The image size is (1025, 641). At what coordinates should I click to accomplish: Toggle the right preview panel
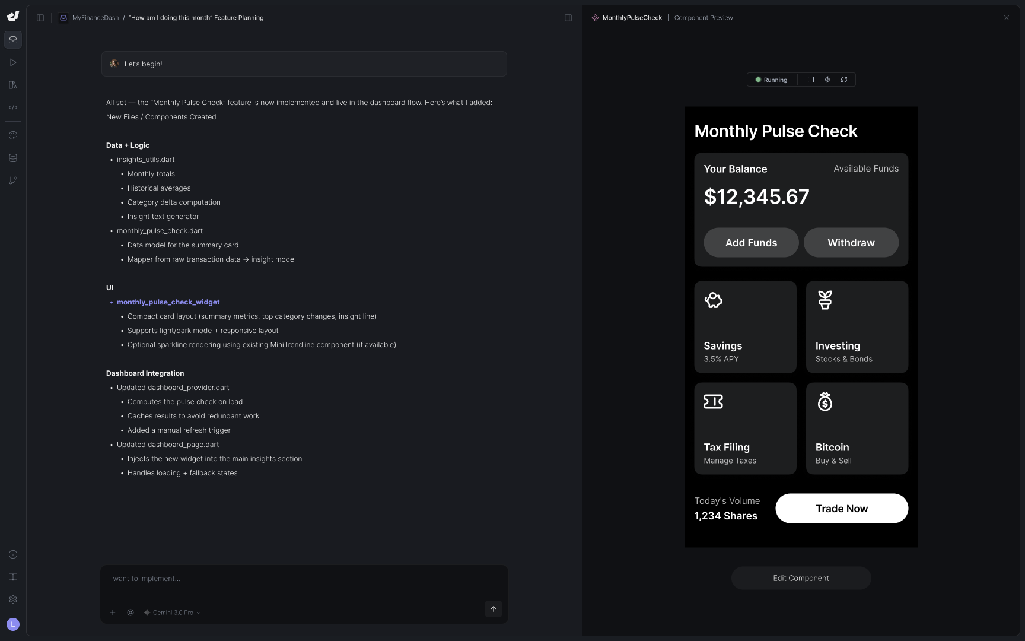(x=568, y=18)
